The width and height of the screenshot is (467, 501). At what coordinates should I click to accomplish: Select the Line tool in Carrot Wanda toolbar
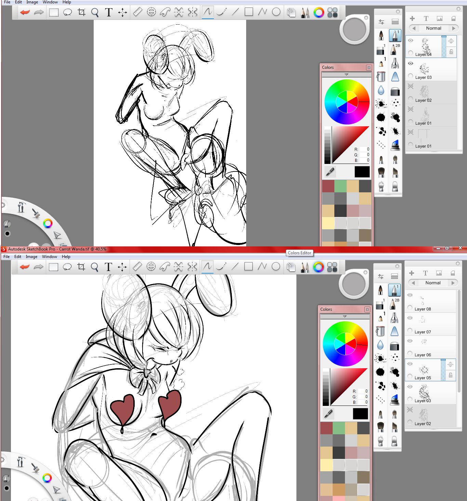coord(235,267)
